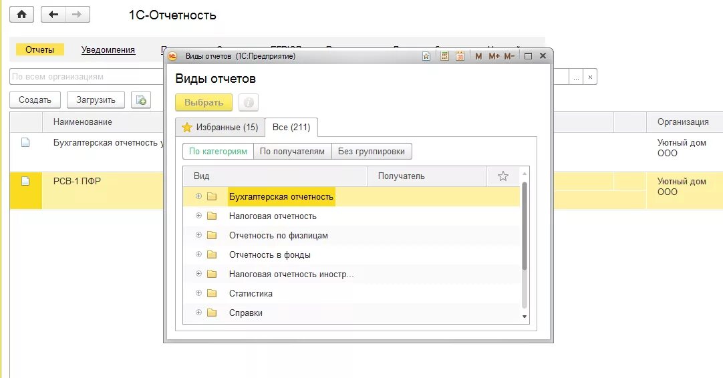This screenshot has width=723, height=378.
Task: Open the favorites star icon in dialog title bar
Action: pyautogui.click(x=426, y=56)
